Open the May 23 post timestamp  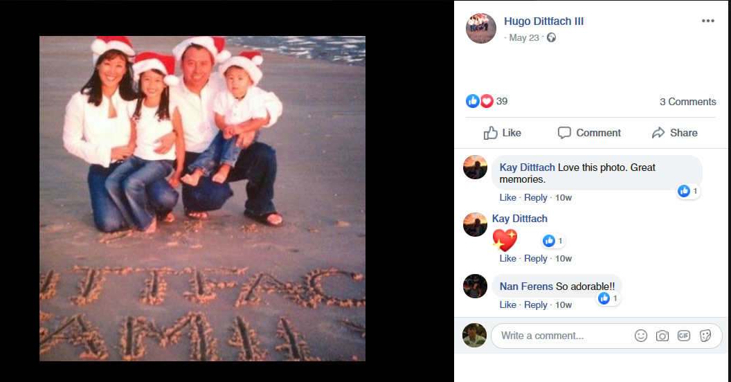(523, 38)
